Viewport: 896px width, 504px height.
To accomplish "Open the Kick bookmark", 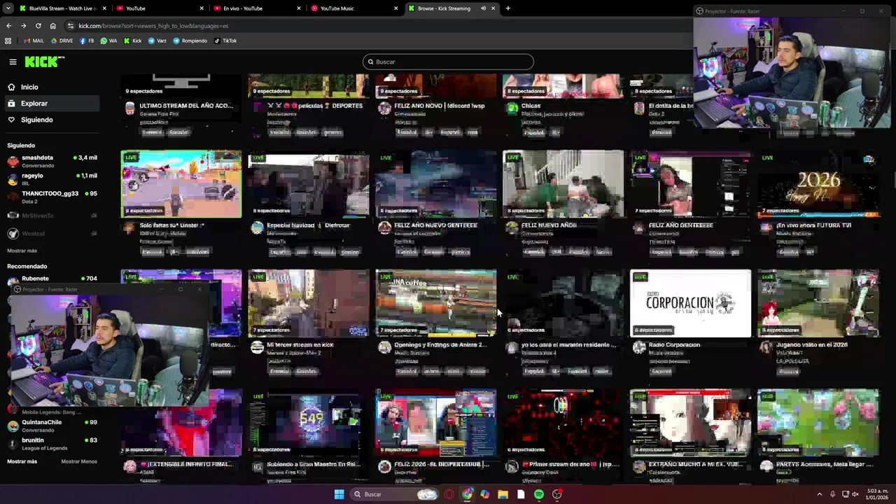I will [132, 41].
